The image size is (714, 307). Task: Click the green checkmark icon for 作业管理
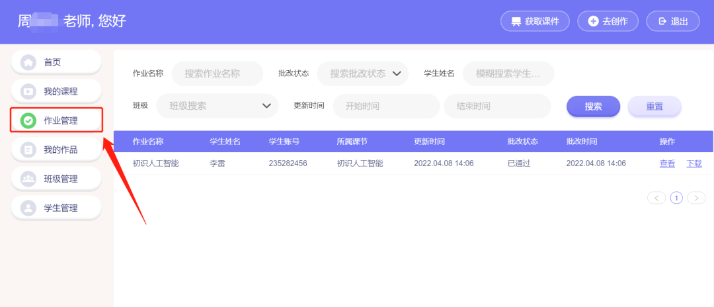(x=28, y=120)
